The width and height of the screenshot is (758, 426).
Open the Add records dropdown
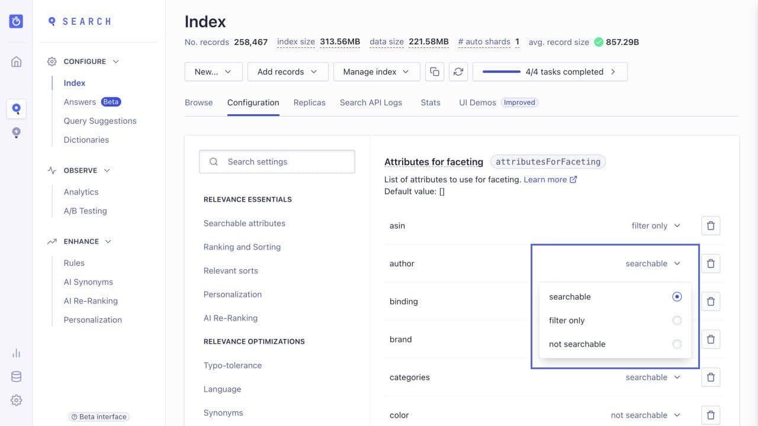tap(288, 72)
